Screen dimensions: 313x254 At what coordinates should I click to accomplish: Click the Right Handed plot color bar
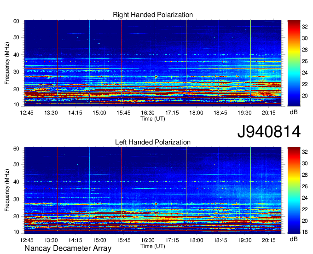294,63
